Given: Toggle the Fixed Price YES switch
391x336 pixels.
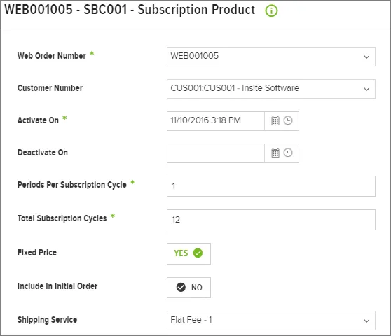Looking at the screenshot, I should click(188, 253).
